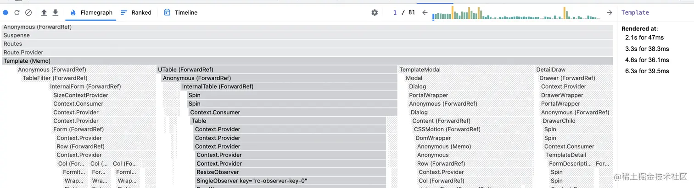Select CSSMotion (ForwardRef) component

(x=473, y=129)
